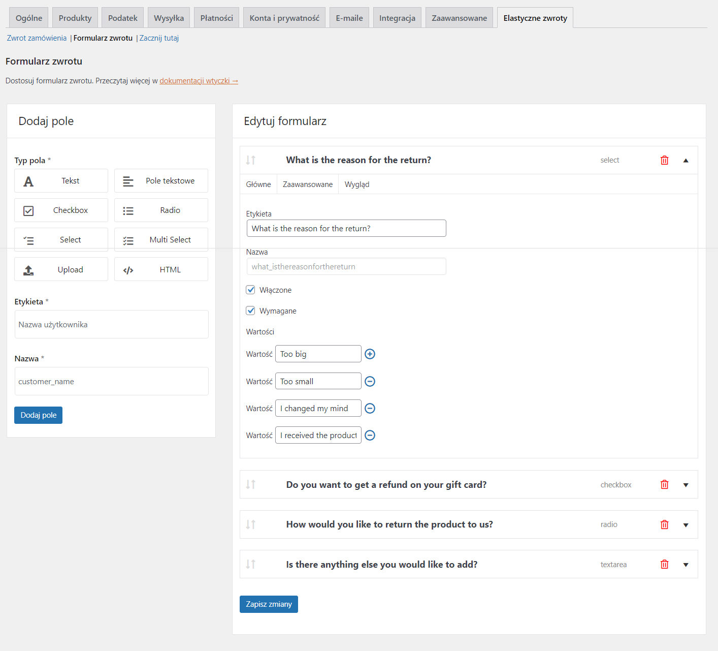Choose the Multi Select field type

tap(161, 240)
